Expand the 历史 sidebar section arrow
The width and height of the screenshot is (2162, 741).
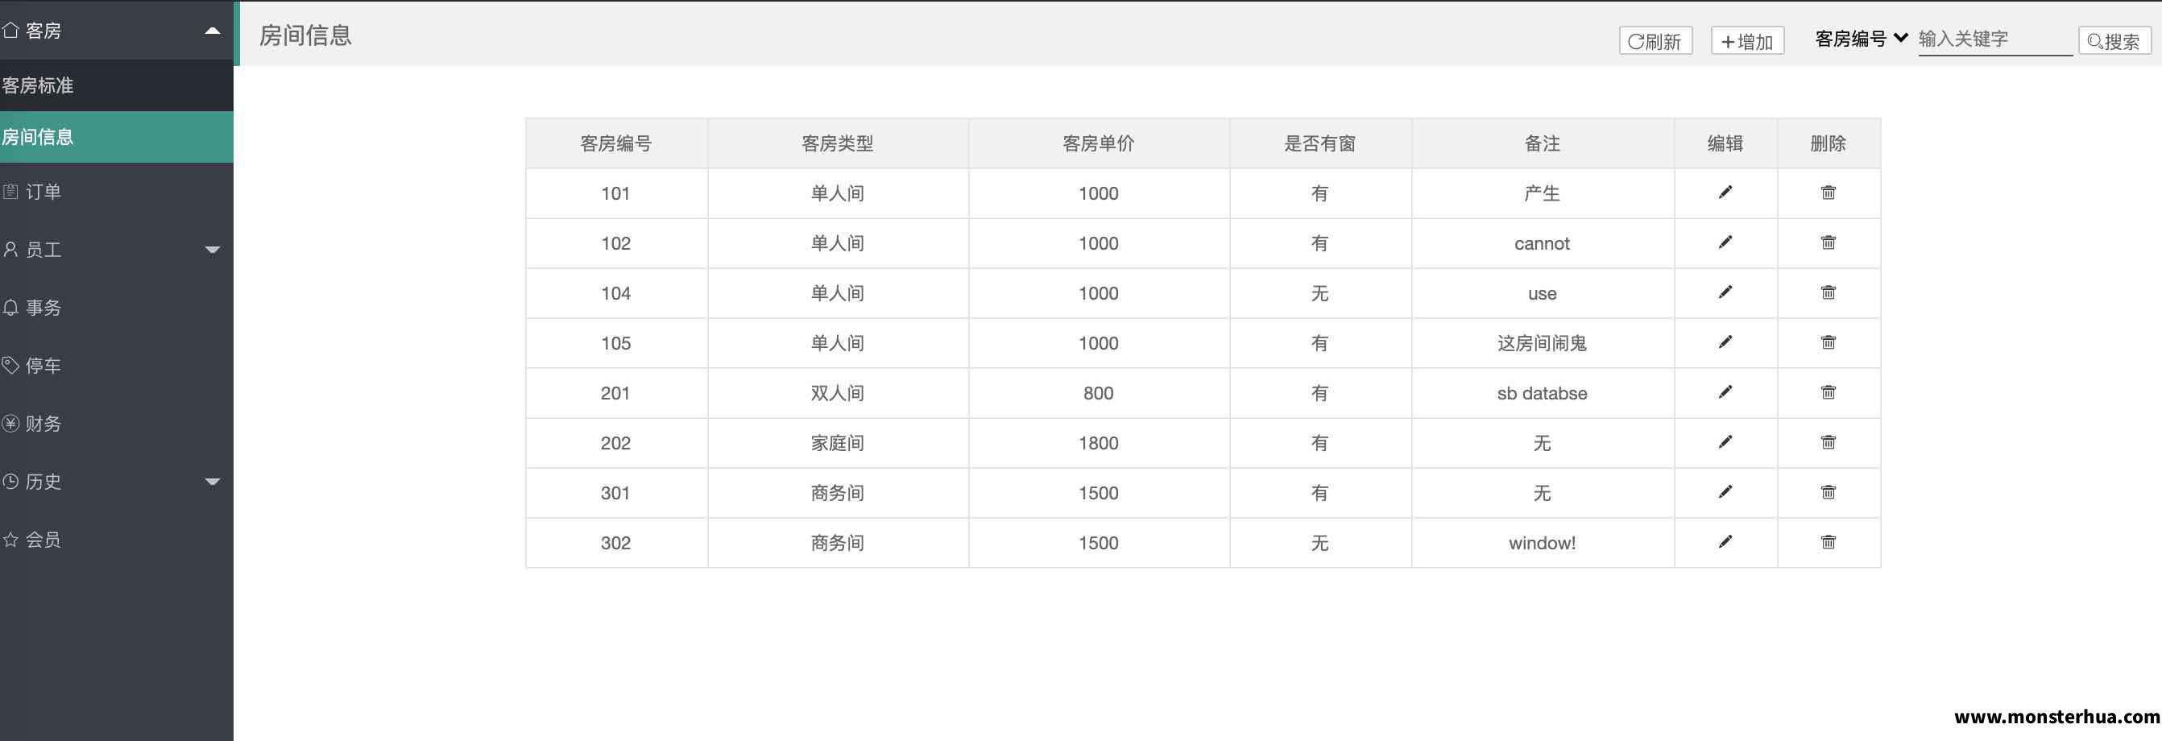click(213, 482)
